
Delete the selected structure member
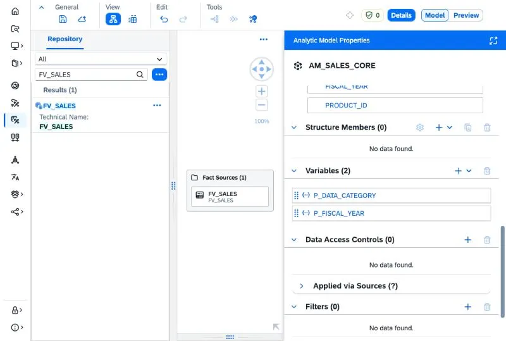tap(487, 127)
